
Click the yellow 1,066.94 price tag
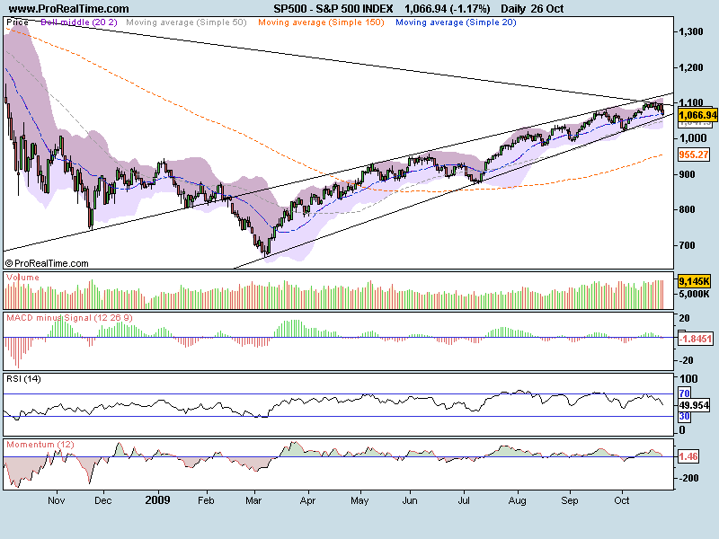pyautogui.click(x=697, y=115)
